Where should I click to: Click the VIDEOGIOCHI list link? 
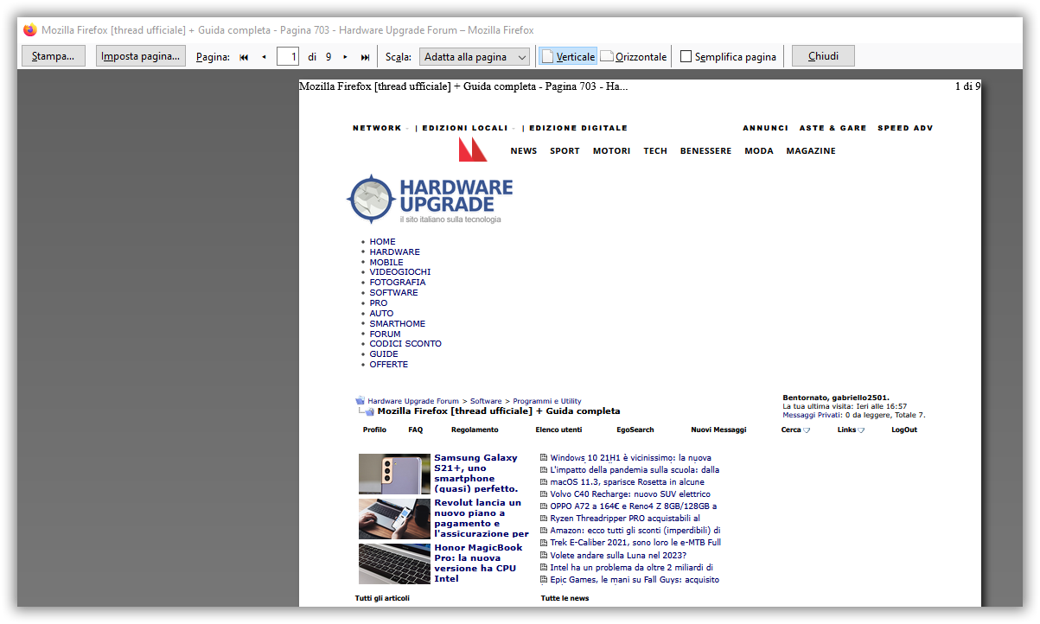(x=400, y=272)
